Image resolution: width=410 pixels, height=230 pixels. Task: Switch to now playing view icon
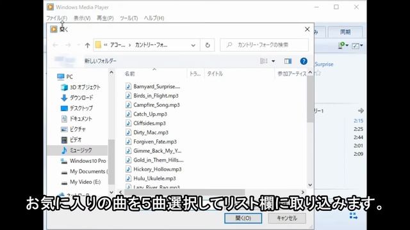coord(353,216)
